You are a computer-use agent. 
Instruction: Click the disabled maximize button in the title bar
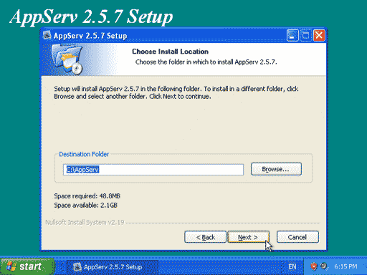[x=305, y=36]
